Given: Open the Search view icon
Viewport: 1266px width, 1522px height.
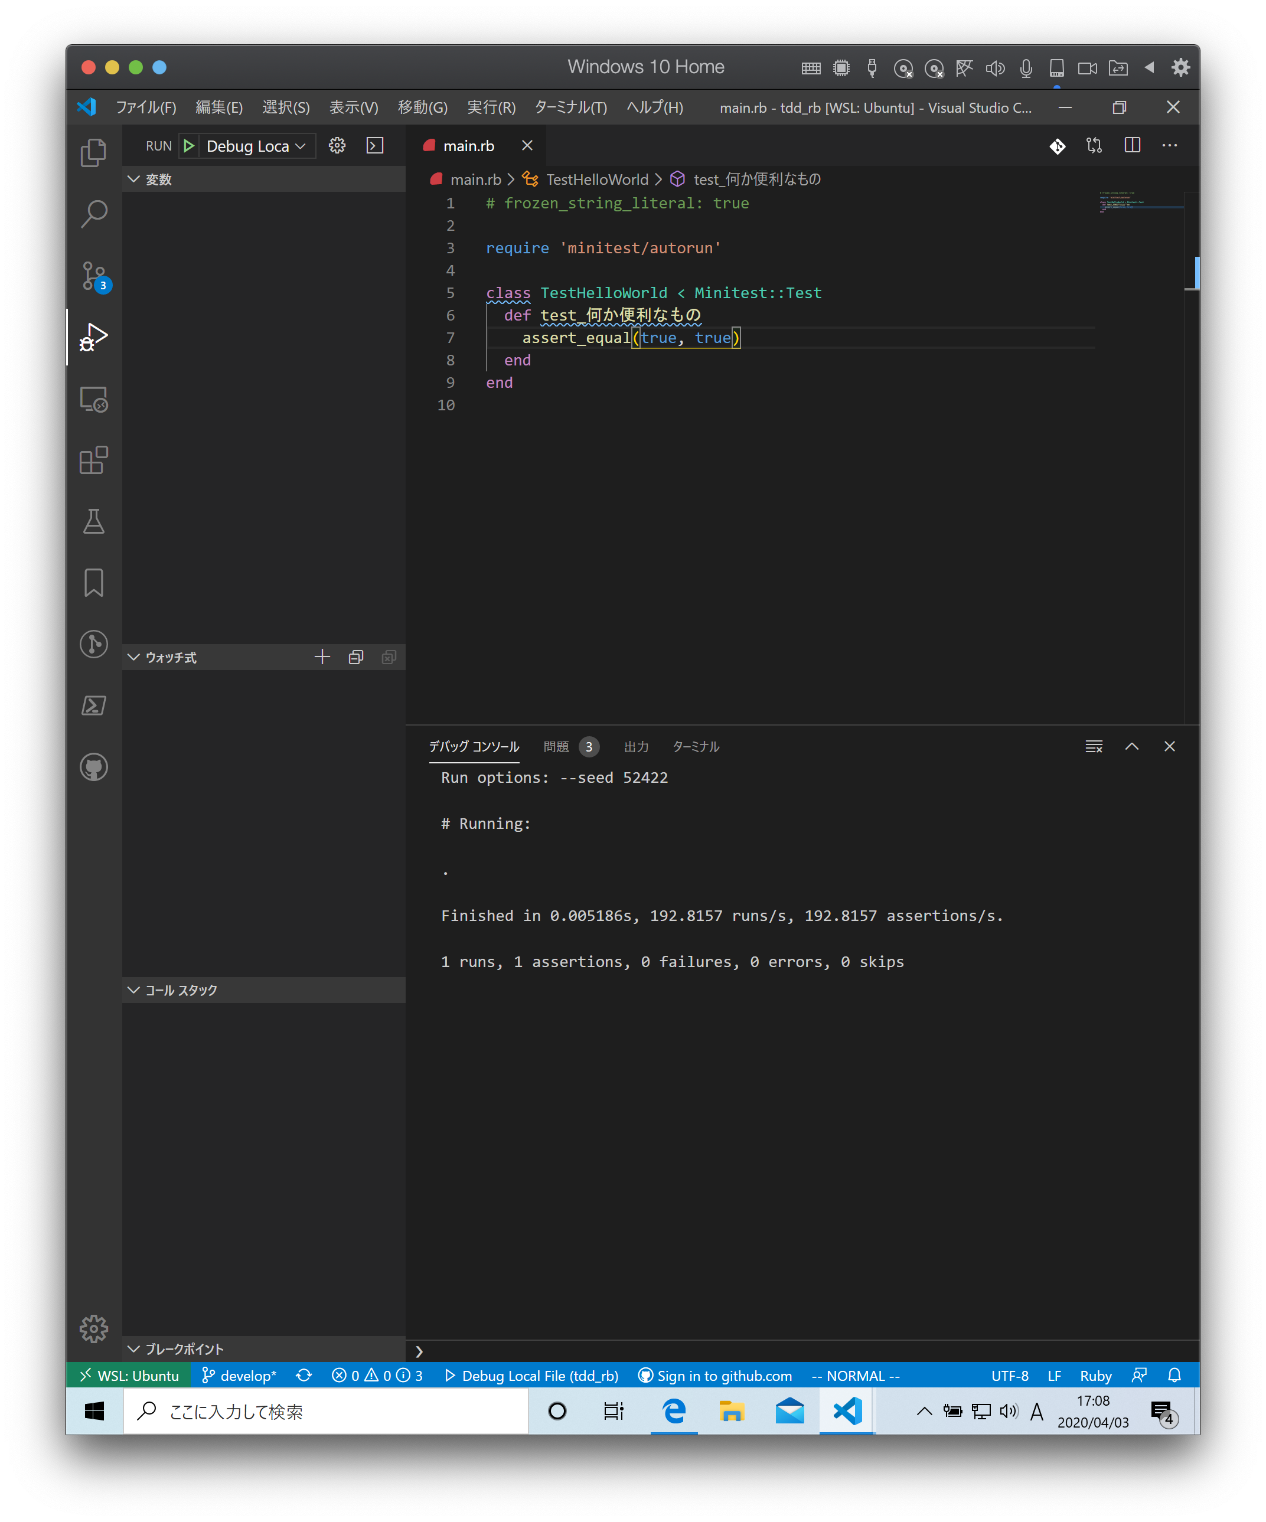Looking at the screenshot, I should click(93, 214).
